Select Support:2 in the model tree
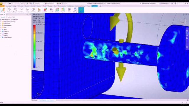 tap(6, 33)
